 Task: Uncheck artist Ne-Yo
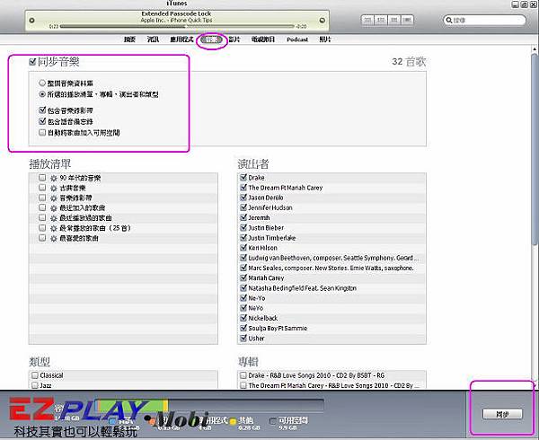coord(243,298)
